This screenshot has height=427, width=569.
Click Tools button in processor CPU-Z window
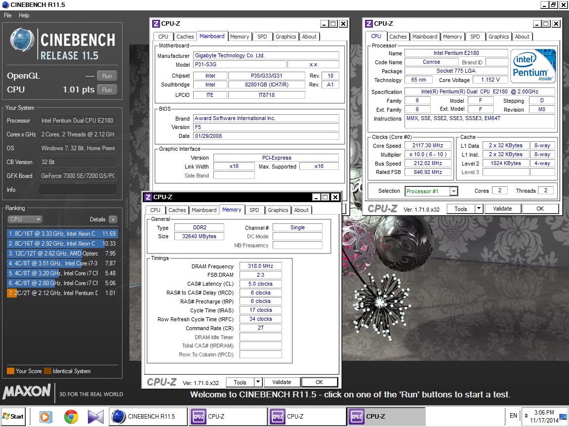[x=460, y=209]
